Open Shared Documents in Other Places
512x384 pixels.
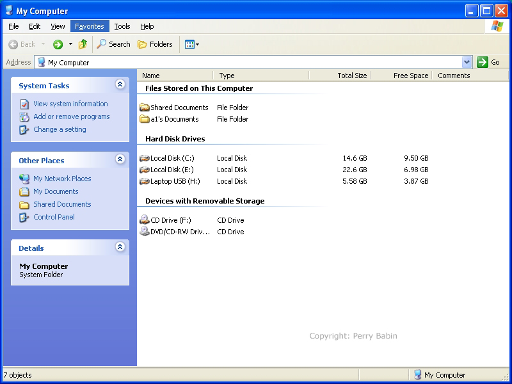pos(62,204)
